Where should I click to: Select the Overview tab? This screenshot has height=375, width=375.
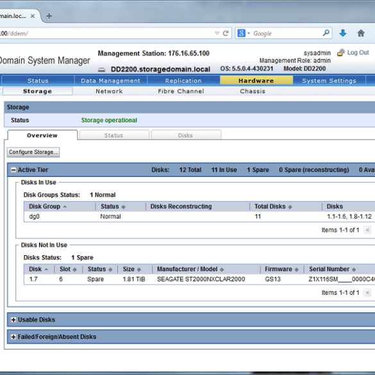[42, 135]
